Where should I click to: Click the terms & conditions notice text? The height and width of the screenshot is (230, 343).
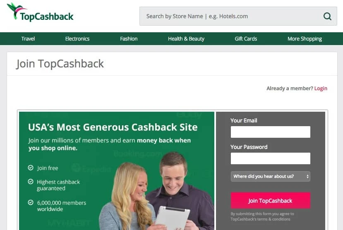click(262, 216)
